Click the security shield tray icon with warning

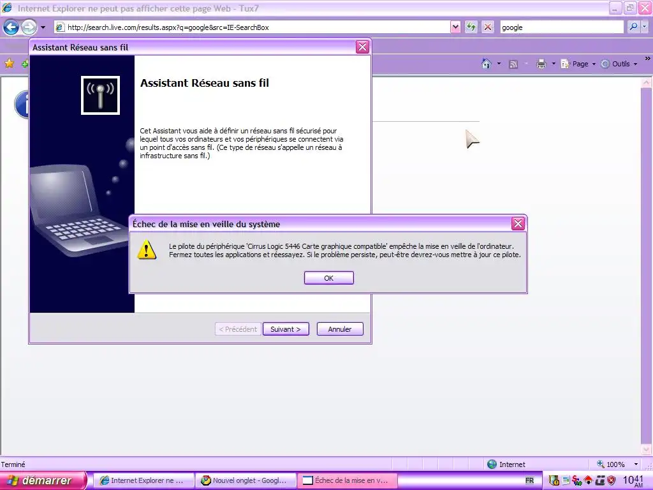point(554,481)
